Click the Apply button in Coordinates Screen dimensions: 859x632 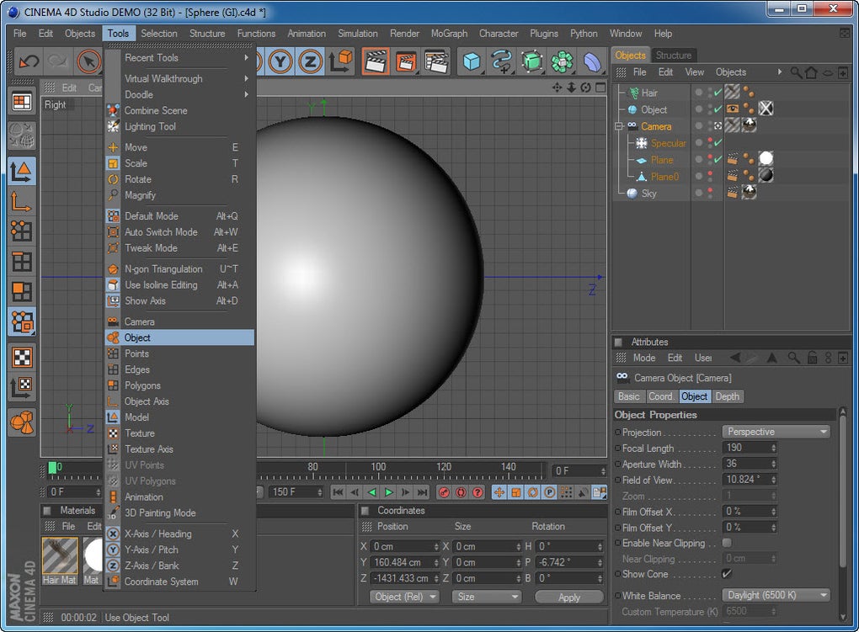569,597
